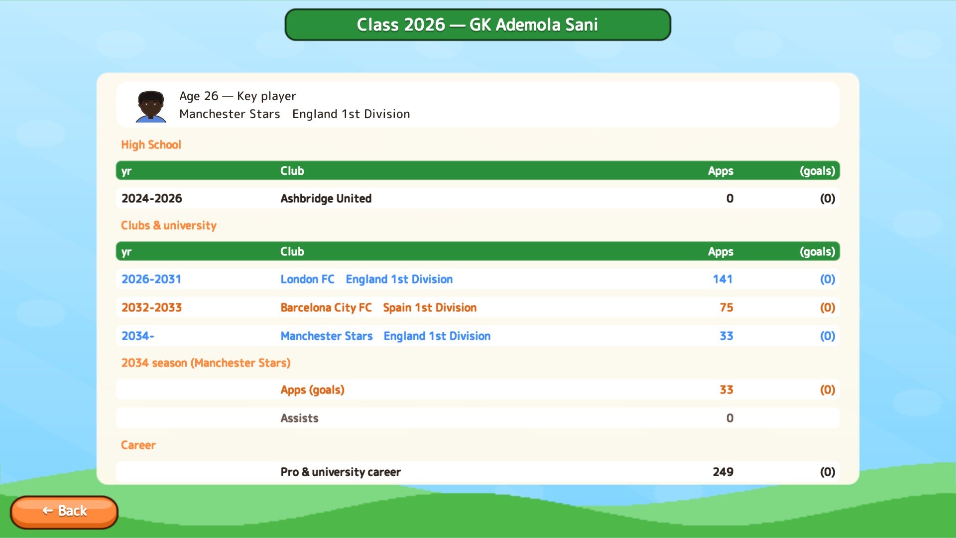The width and height of the screenshot is (956, 538).
Task: Click the 249 career appearances total
Action: click(x=723, y=472)
